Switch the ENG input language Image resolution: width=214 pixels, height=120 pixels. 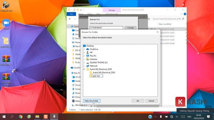(189, 117)
